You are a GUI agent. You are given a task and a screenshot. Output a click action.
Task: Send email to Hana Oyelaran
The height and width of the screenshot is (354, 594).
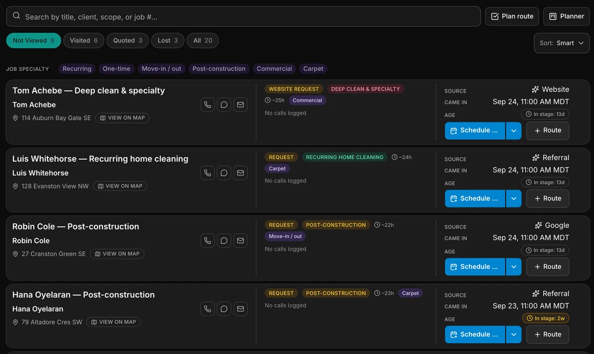(x=241, y=309)
